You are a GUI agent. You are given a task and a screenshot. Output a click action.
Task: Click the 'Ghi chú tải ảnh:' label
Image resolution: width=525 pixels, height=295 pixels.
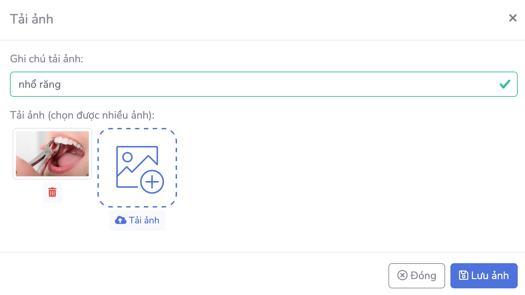coord(47,59)
